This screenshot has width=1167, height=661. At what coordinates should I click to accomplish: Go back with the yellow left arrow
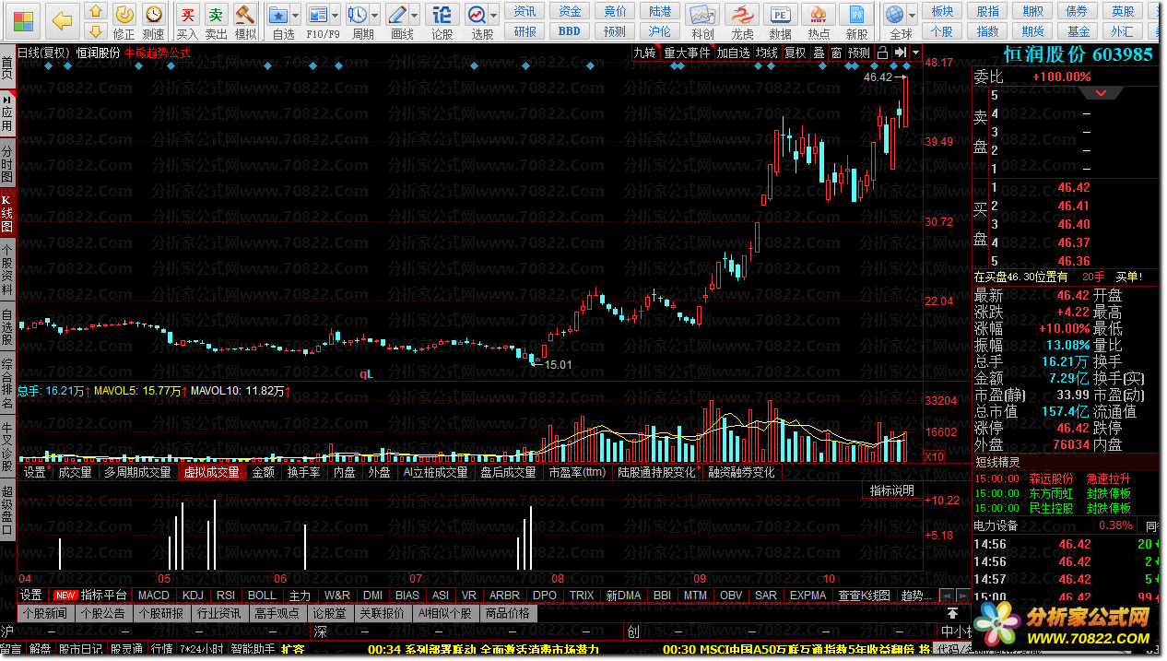point(62,19)
